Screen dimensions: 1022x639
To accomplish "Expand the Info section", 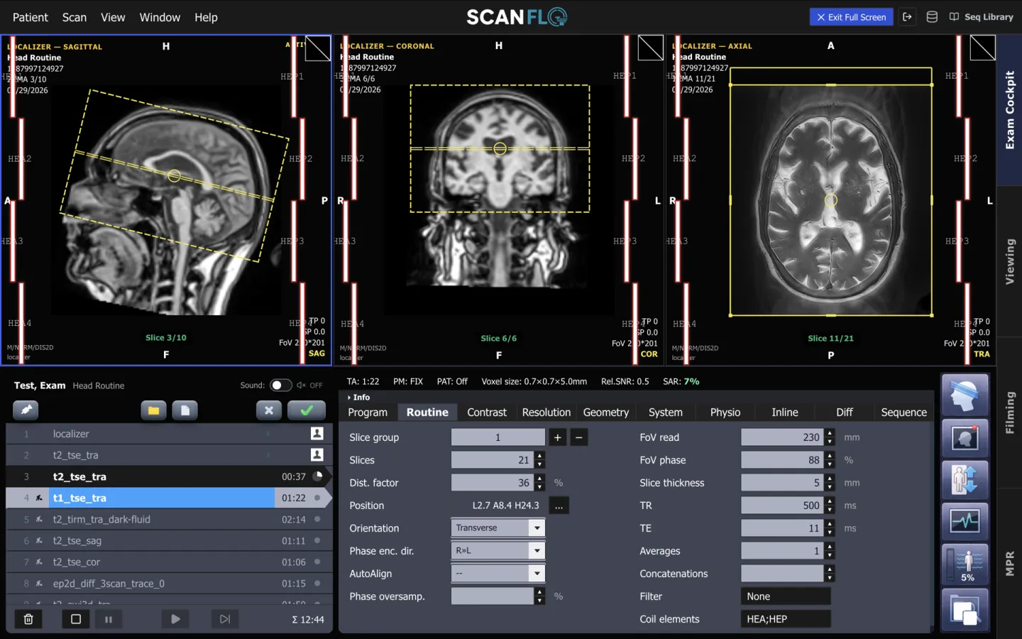I will [x=358, y=398].
